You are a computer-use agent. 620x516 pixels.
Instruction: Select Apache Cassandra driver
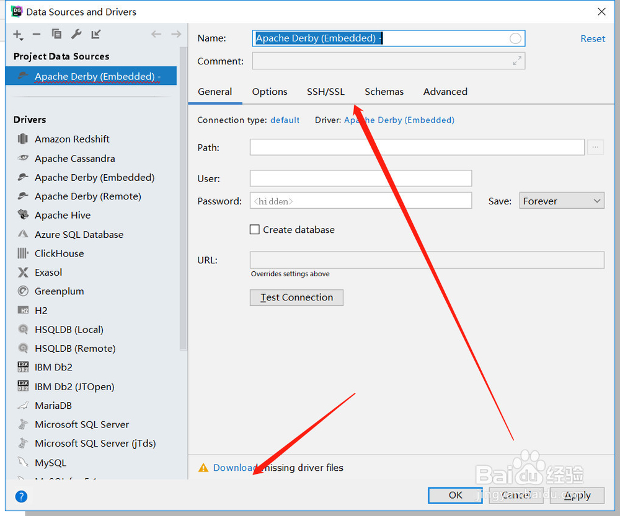coord(74,159)
